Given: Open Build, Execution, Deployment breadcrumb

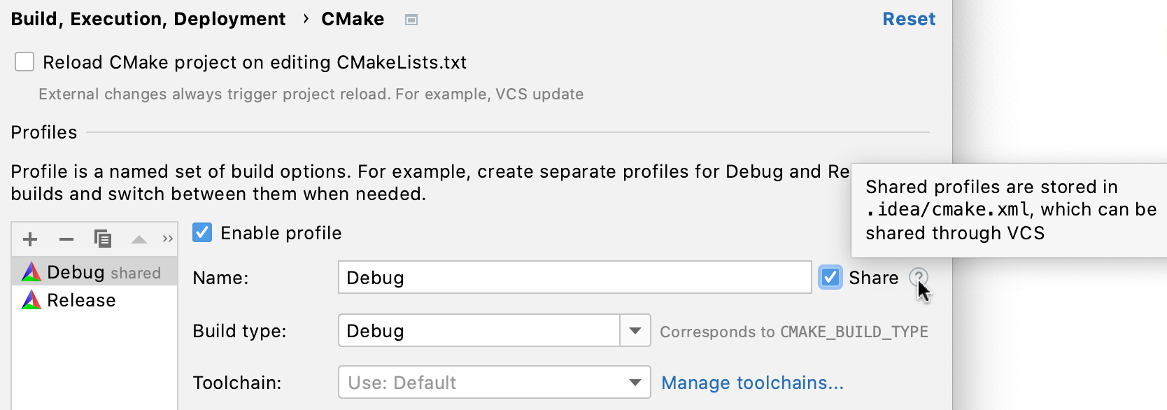Looking at the screenshot, I should pos(148,19).
